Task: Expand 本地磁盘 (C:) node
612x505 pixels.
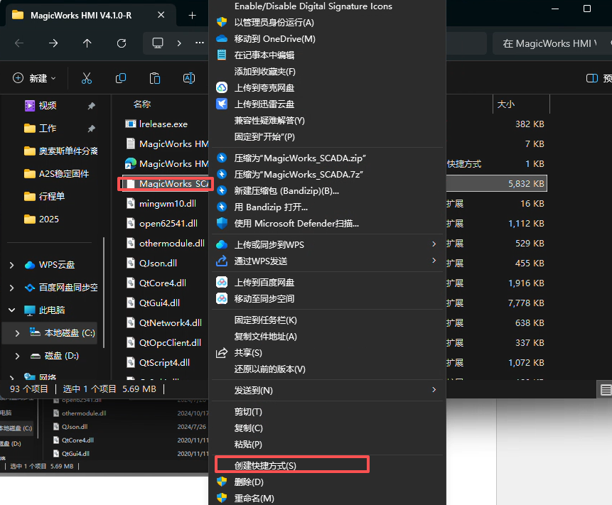Action: pos(17,333)
